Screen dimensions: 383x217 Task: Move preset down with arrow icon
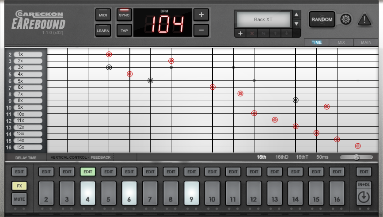(287, 34)
